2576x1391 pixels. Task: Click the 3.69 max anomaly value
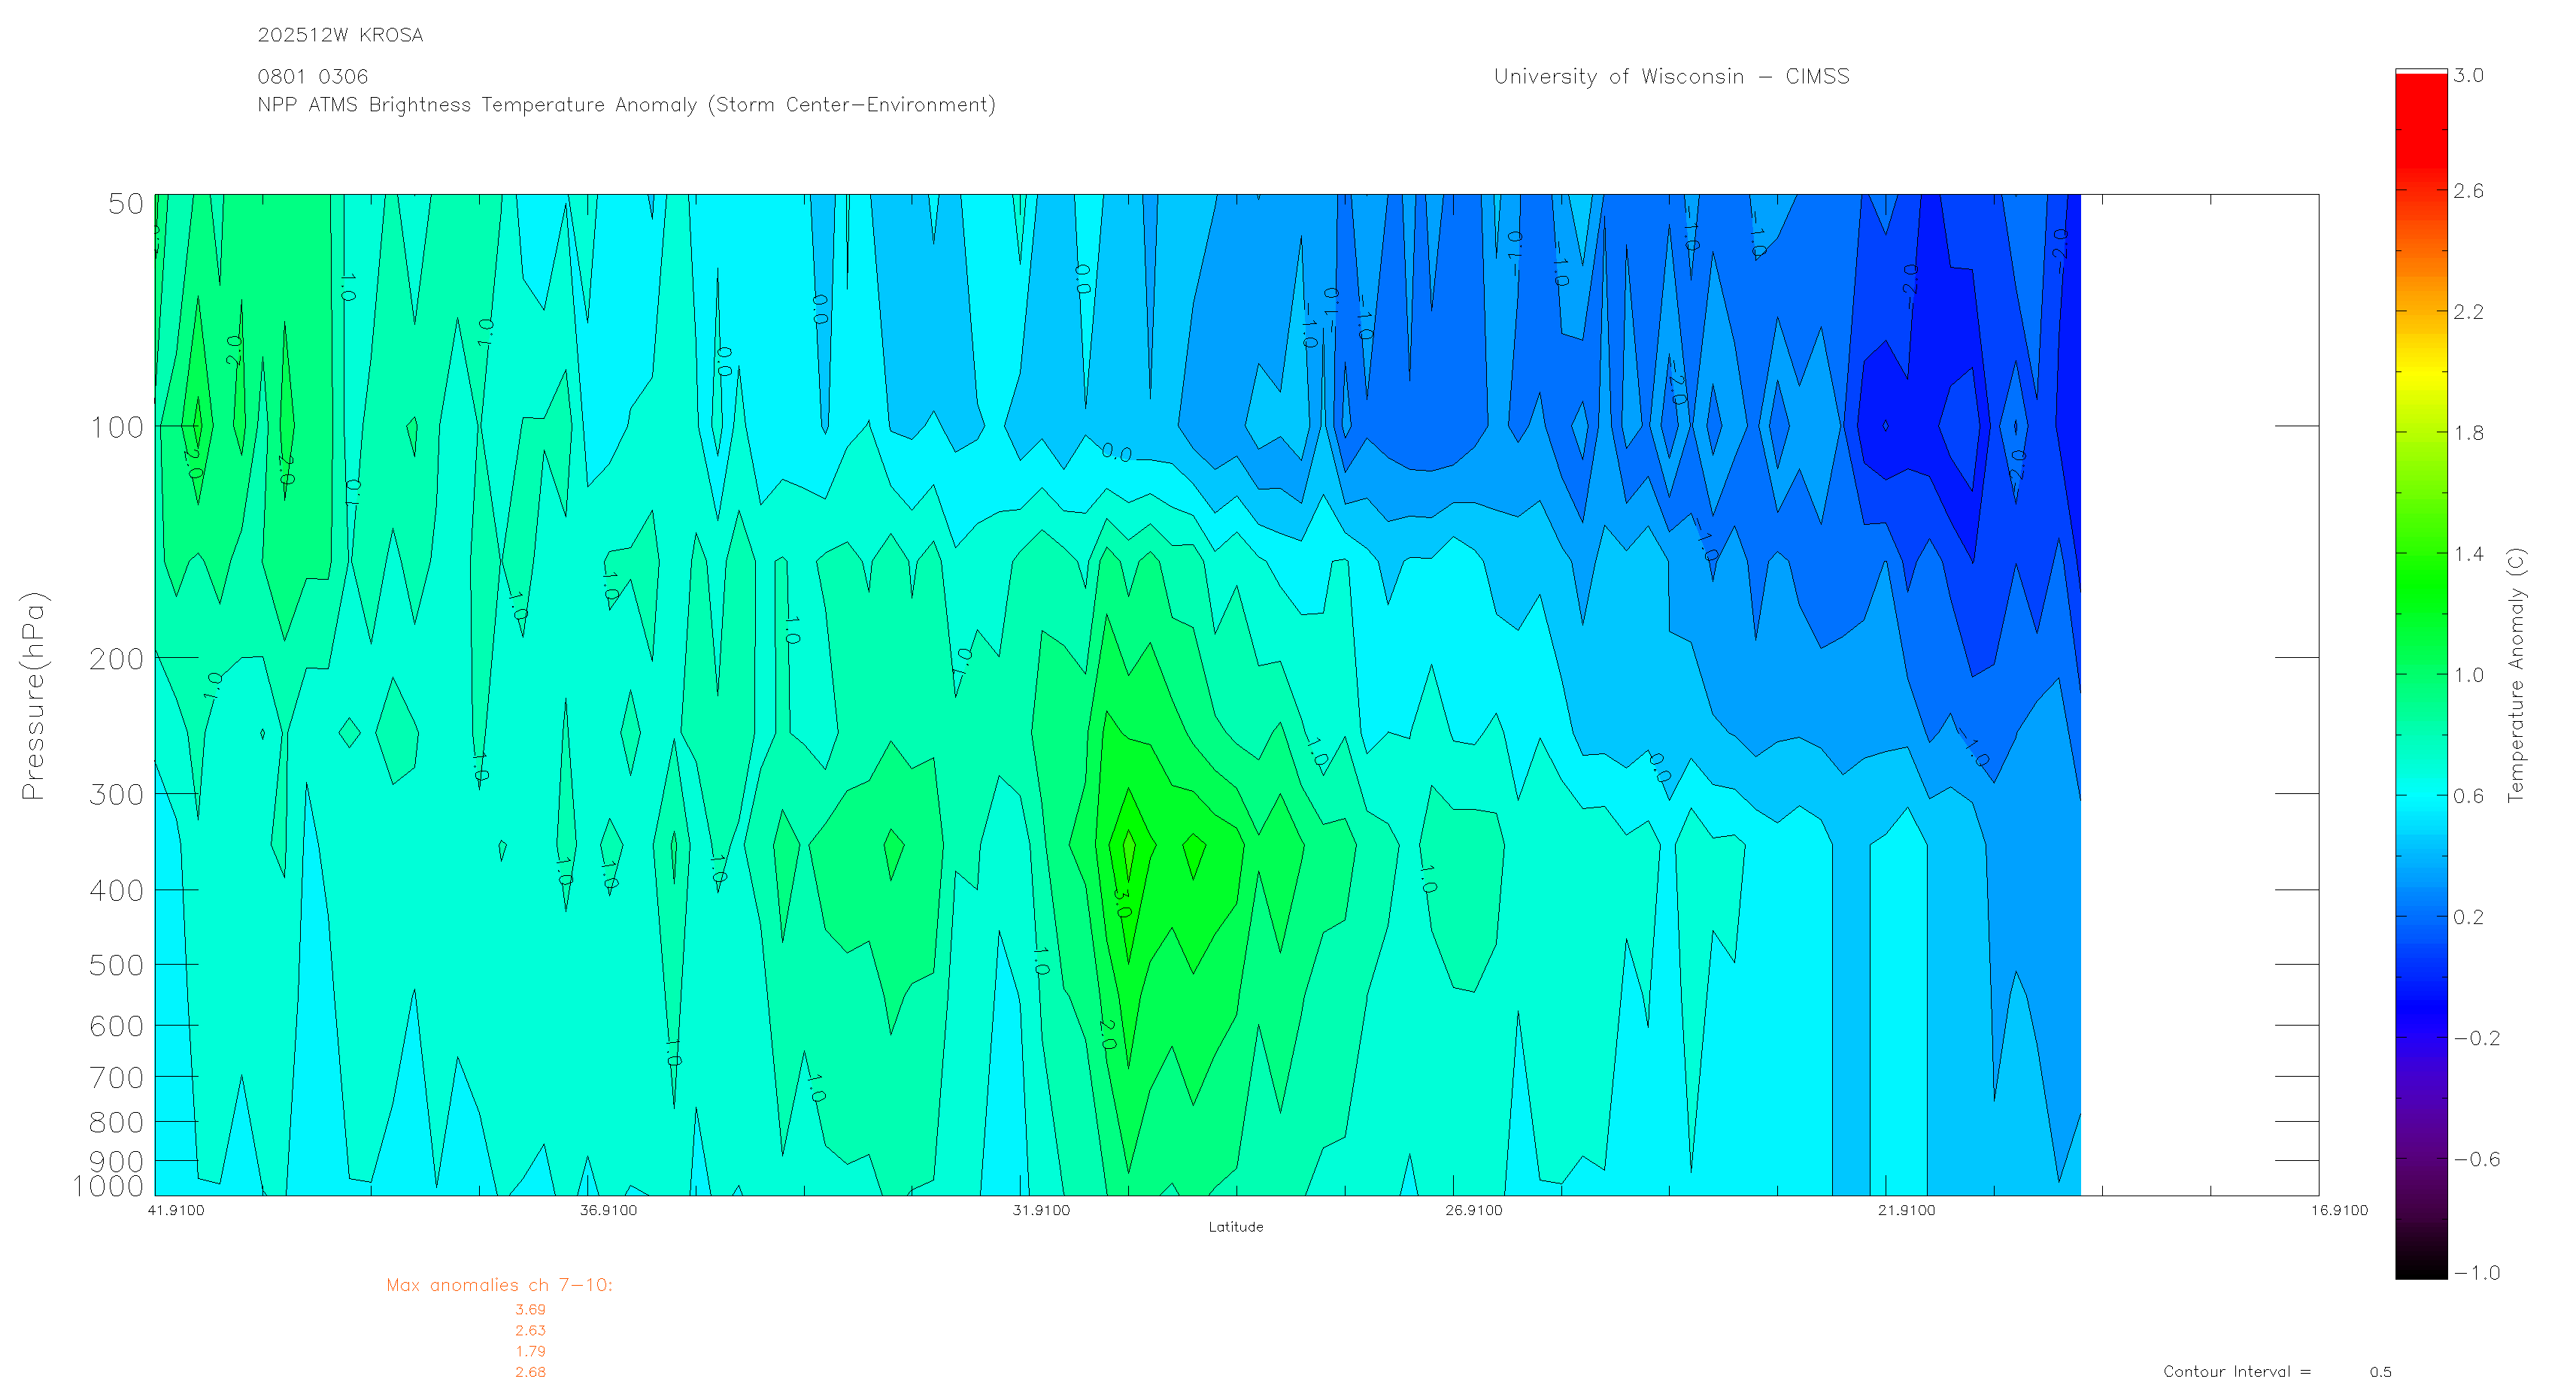click(x=530, y=1310)
